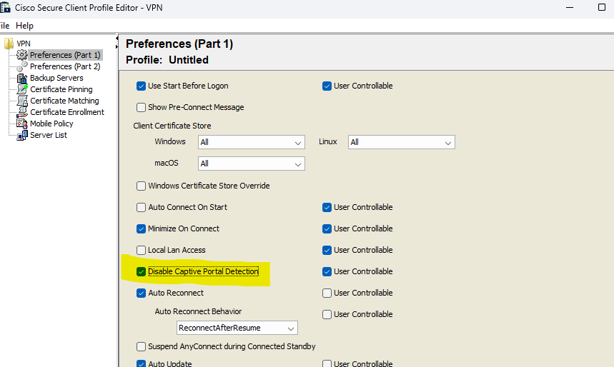Open the Help menu
Viewport: 614px width, 367px height.
point(24,26)
